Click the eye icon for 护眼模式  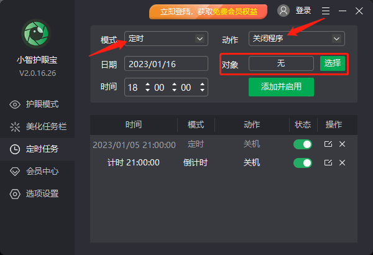pyautogui.click(x=15, y=104)
